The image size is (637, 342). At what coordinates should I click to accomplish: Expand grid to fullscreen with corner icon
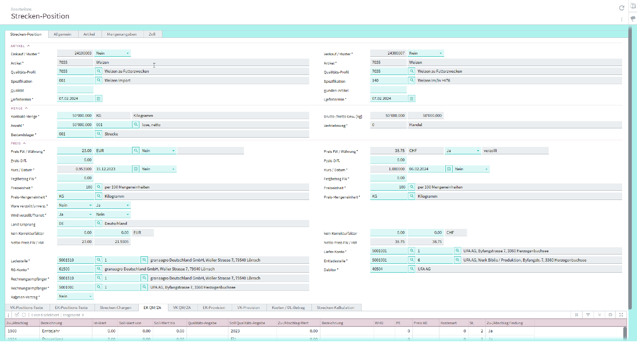[621, 315]
